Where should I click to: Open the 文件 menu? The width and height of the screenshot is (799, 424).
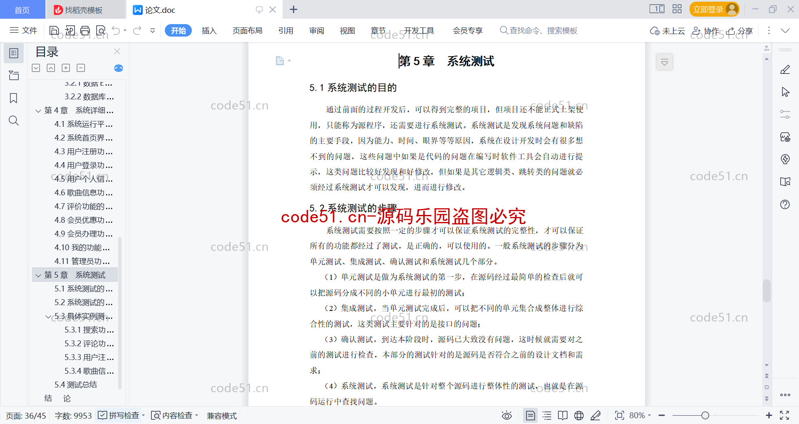click(24, 30)
